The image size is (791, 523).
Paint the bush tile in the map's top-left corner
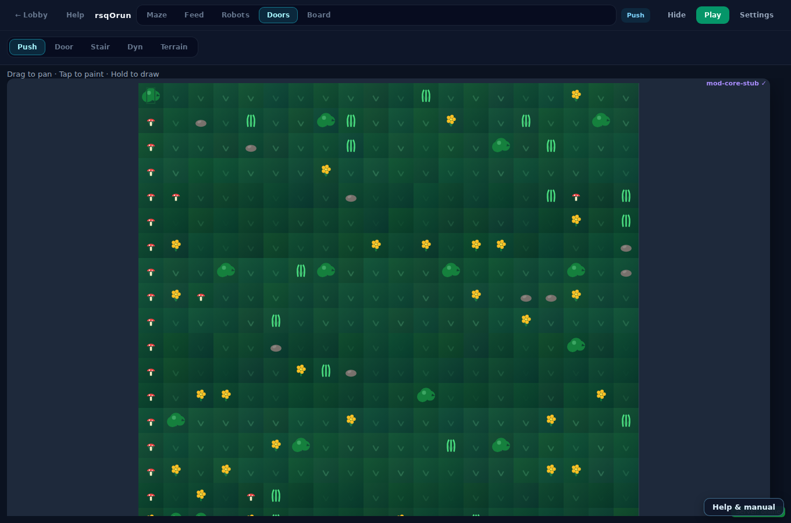[x=151, y=95]
